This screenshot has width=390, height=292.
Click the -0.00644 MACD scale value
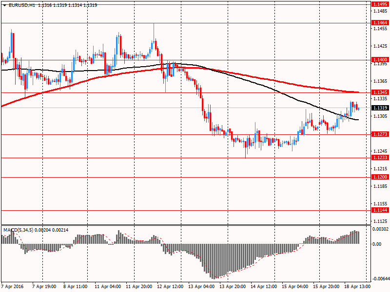coord(380,278)
